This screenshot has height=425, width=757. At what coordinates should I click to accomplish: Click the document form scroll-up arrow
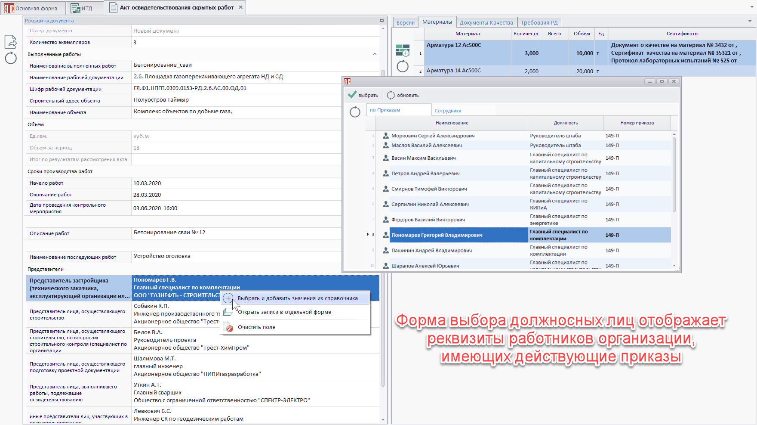coord(383,29)
